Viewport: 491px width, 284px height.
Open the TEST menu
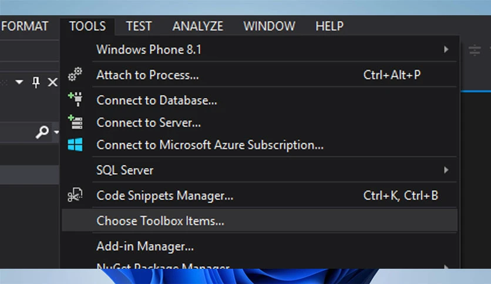point(139,26)
